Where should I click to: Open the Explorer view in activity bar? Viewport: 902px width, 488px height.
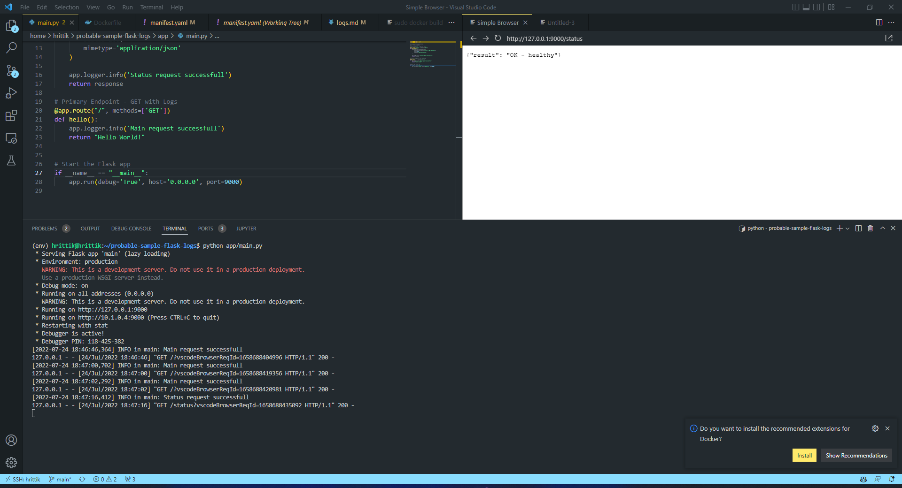coord(11,25)
